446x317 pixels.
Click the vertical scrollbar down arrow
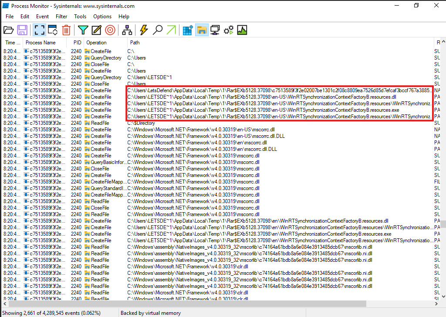click(x=443, y=297)
